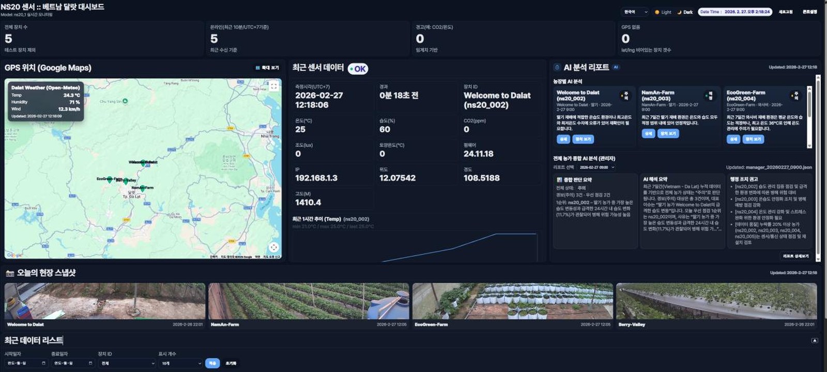Click the status badge on Welcome to Dalat card
Image resolution: width=827 pixels, height=372 pixels.
click(625, 96)
